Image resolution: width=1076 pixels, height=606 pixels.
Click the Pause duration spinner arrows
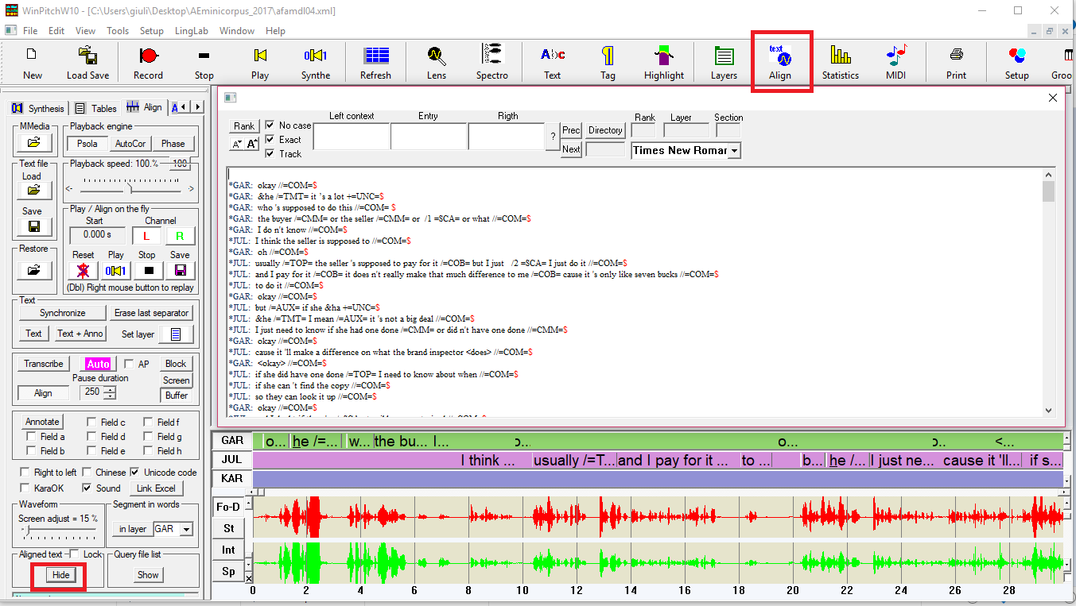tap(110, 392)
